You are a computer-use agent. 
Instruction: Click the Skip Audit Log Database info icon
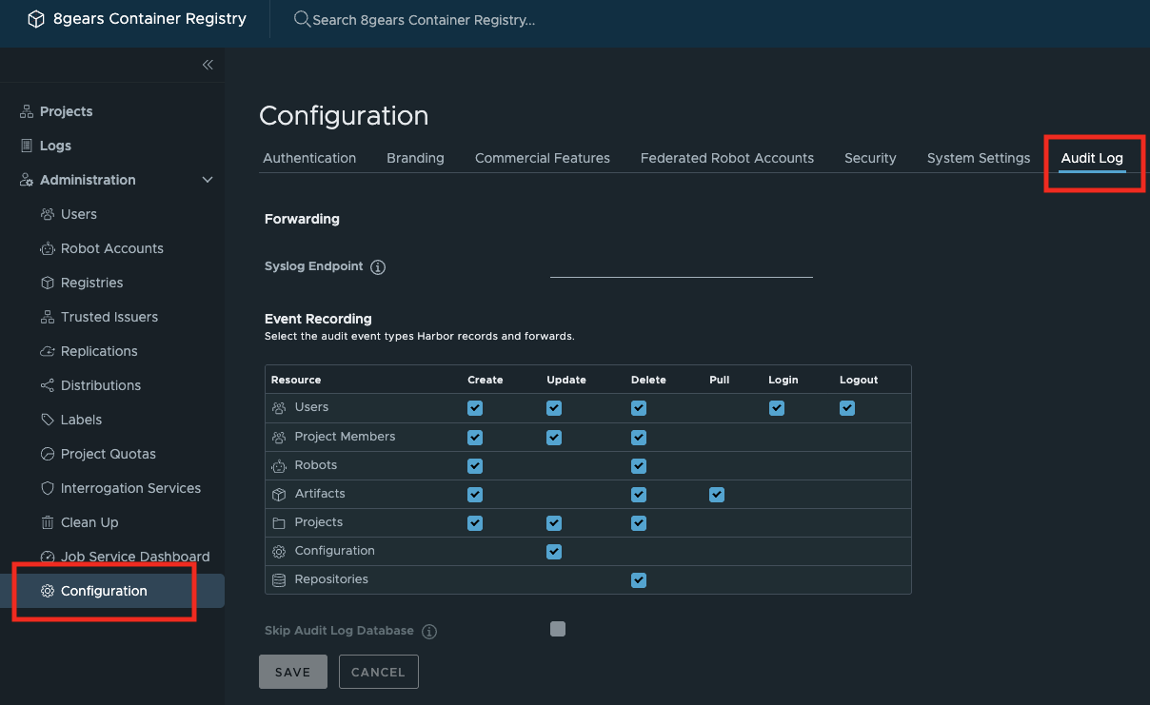429,632
